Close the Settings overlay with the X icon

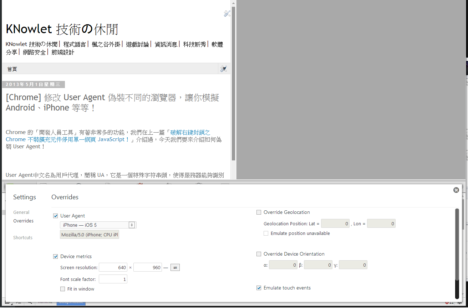point(456,190)
